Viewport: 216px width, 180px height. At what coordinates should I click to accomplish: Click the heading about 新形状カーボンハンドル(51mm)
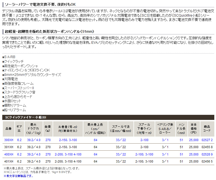pos(49,32)
